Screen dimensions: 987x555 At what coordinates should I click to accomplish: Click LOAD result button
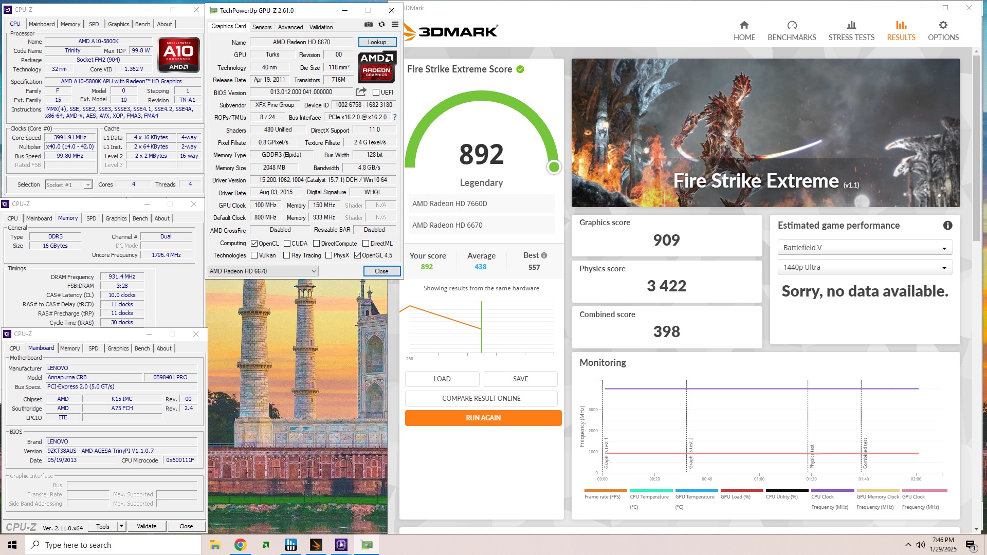(x=442, y=379)
